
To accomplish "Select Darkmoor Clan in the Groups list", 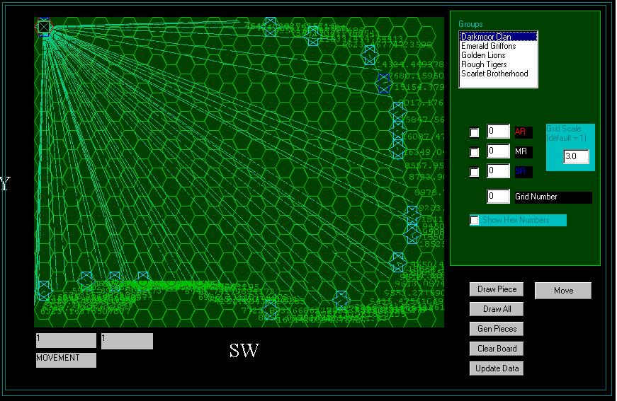I will coord(497,37).
